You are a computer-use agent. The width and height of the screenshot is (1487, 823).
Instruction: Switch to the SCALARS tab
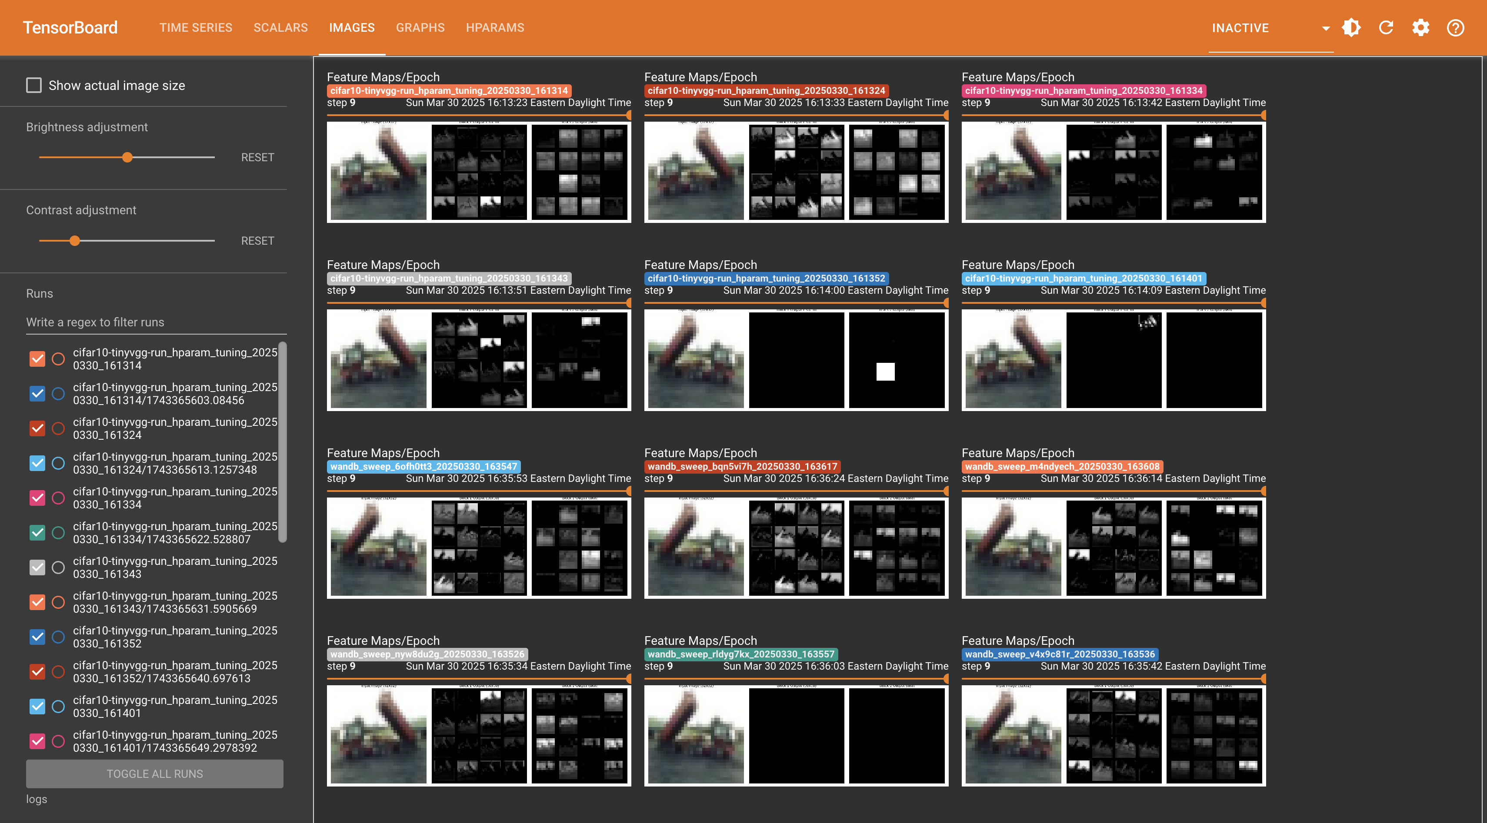280,28
